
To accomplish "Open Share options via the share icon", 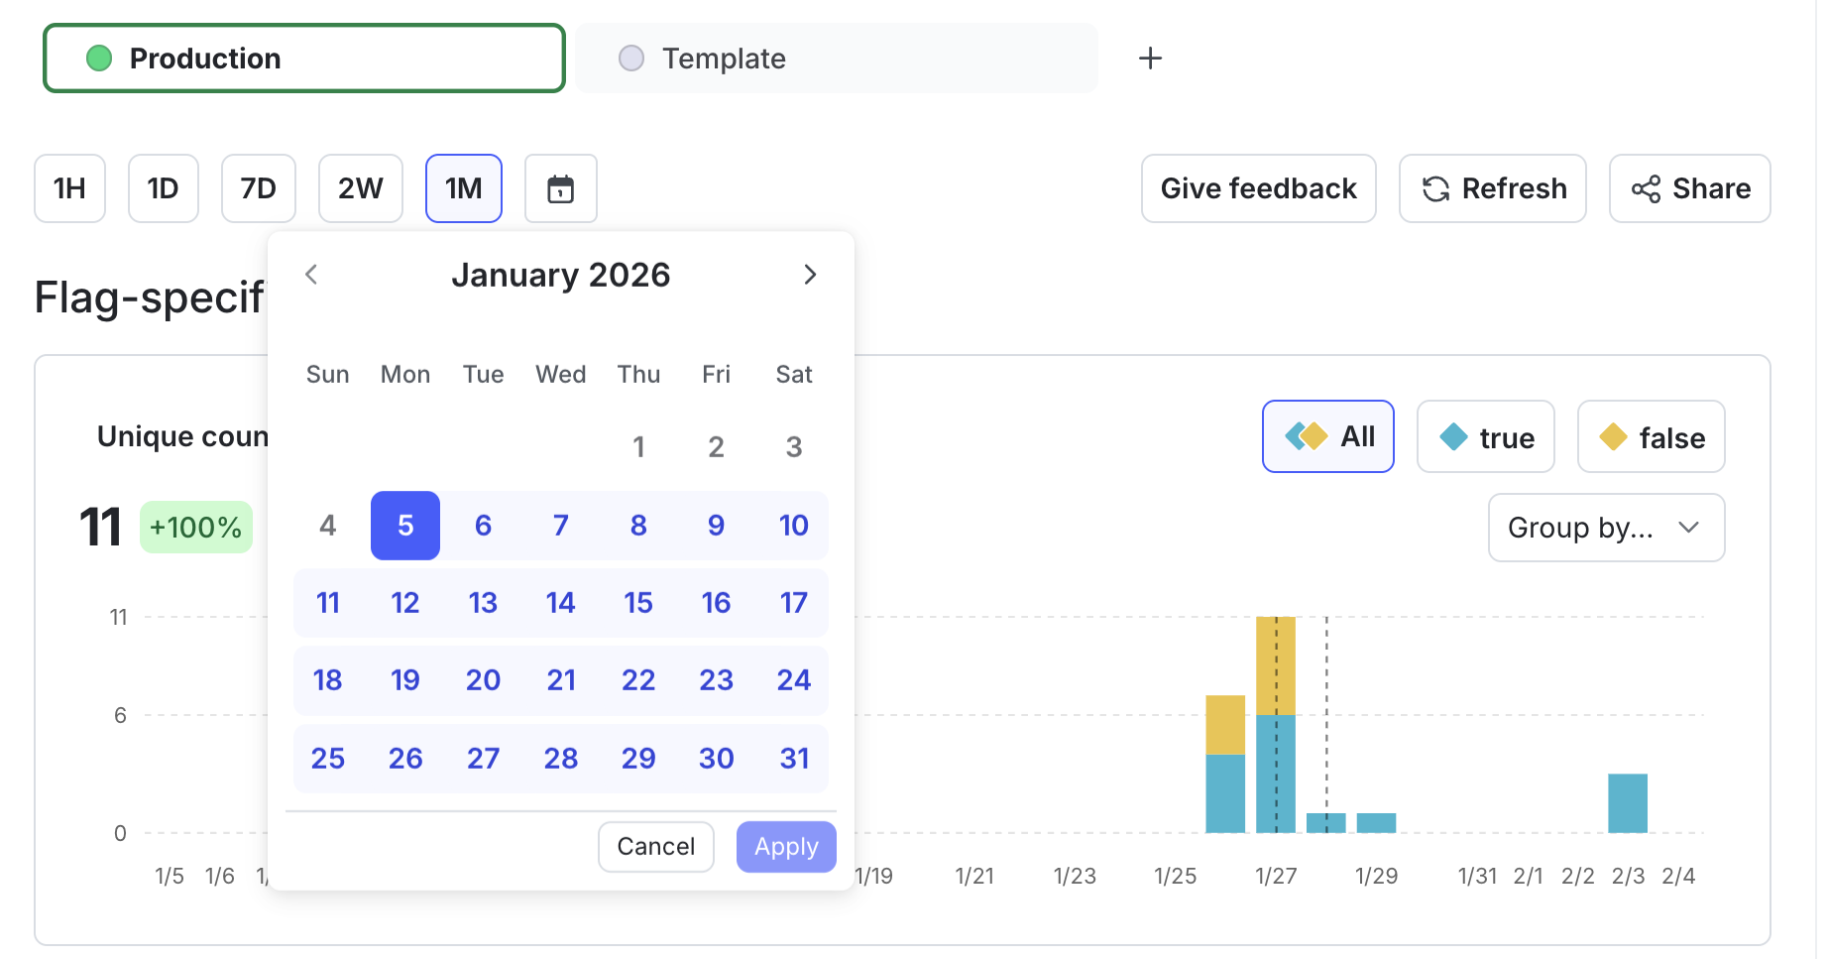I will (1647, 188).
